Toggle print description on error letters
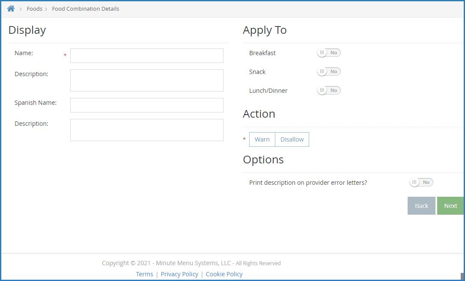The height and width of the screenshot is (281, 465). tap(421, 182)
